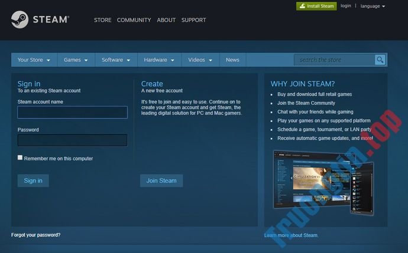Click the 'Create' heading text
Screen dimensions: 408x253
pyautogui.click(x=152, y=84)
